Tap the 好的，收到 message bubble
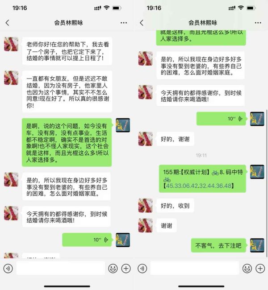This screenshot has width=268, height=290. coord(175,206)
